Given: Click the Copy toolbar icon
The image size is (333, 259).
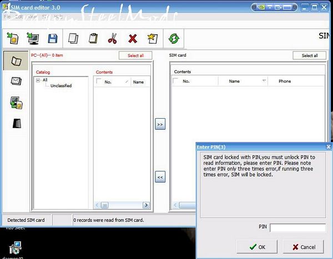Looking at the screenshot, I should (73, 38).
